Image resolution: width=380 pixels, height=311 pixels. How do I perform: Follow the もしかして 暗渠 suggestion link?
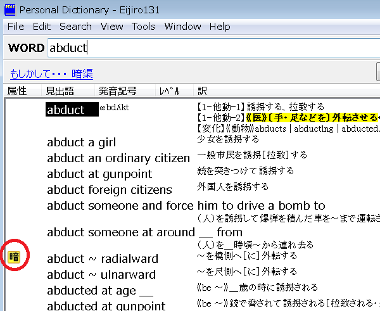click(51, 73)
